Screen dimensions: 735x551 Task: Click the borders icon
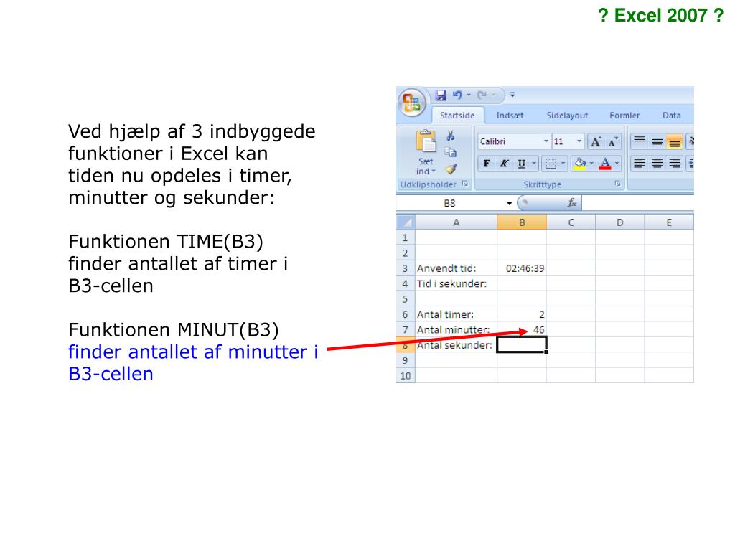tap(551, 164)
